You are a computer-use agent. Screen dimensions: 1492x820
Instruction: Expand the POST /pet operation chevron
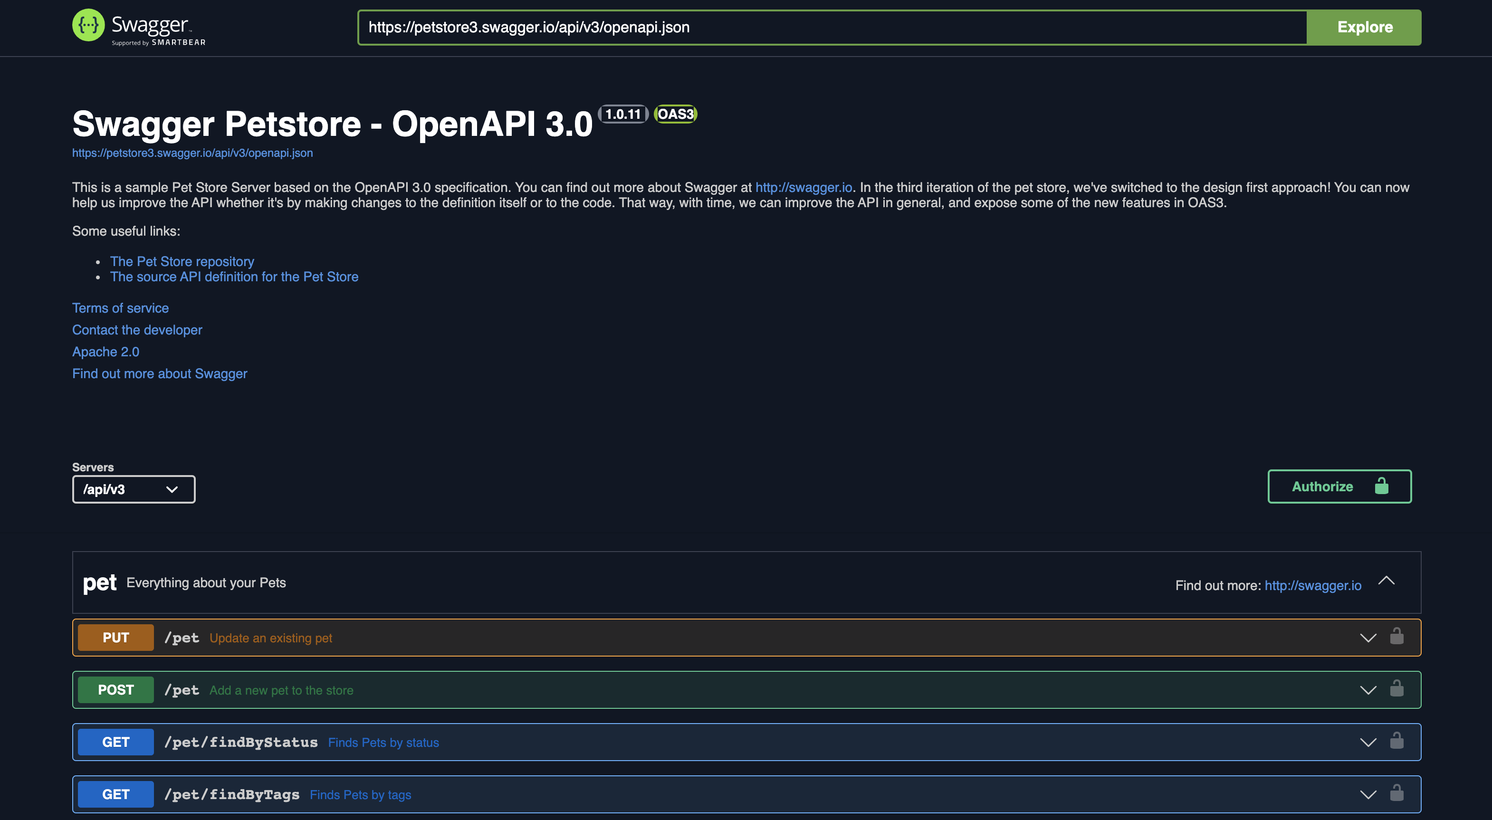(x=1368, y=690)
